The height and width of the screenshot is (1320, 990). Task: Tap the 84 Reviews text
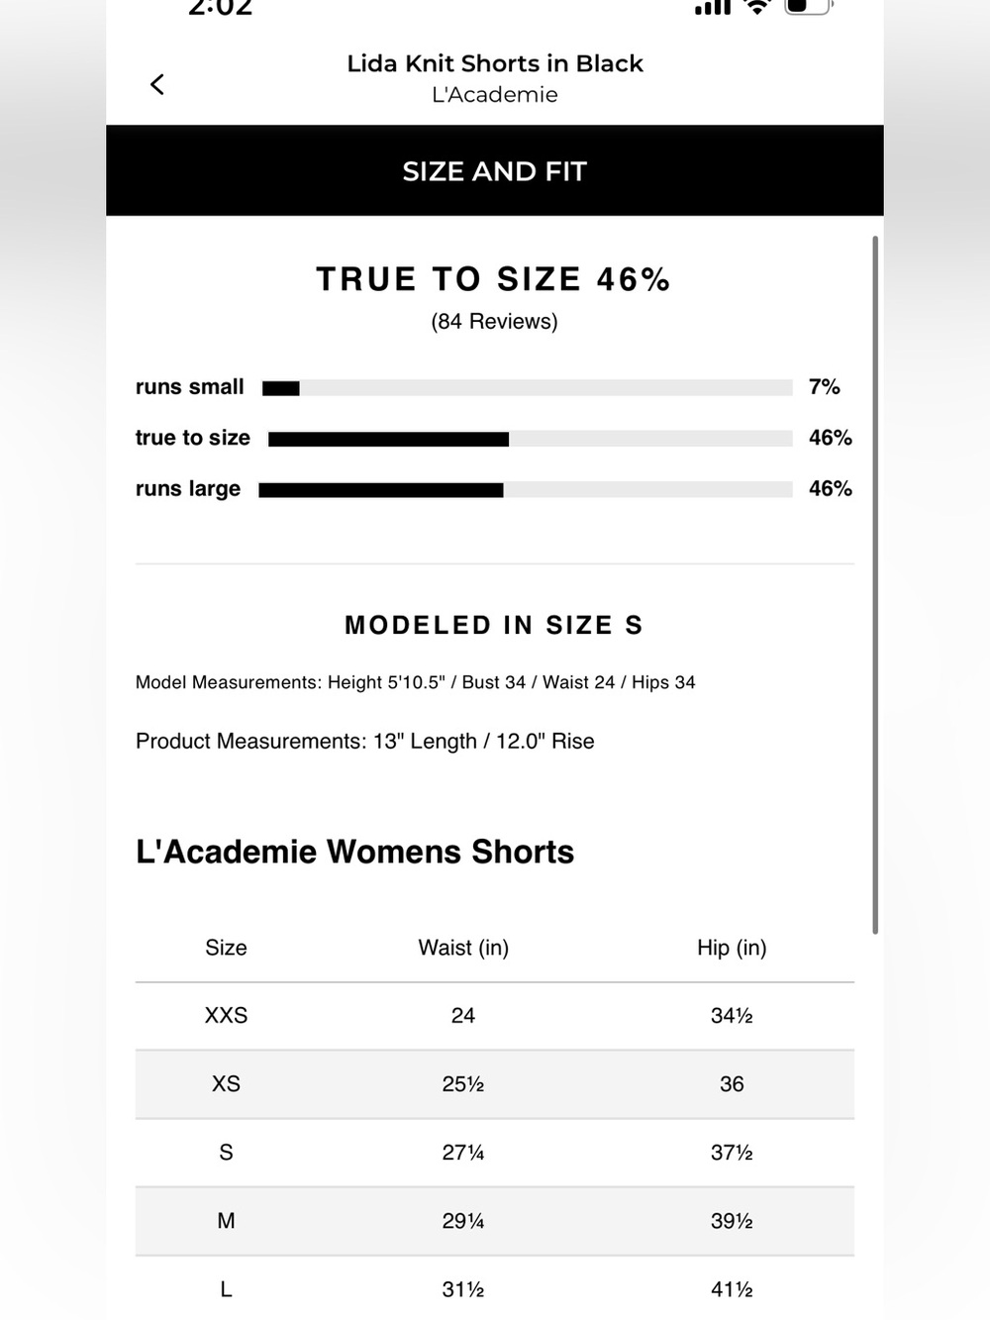(x=495, y=322)
